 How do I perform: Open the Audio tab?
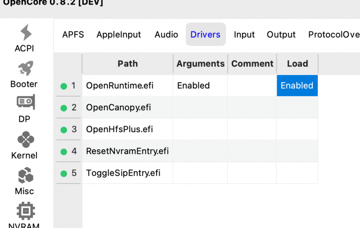pos(166,35)
